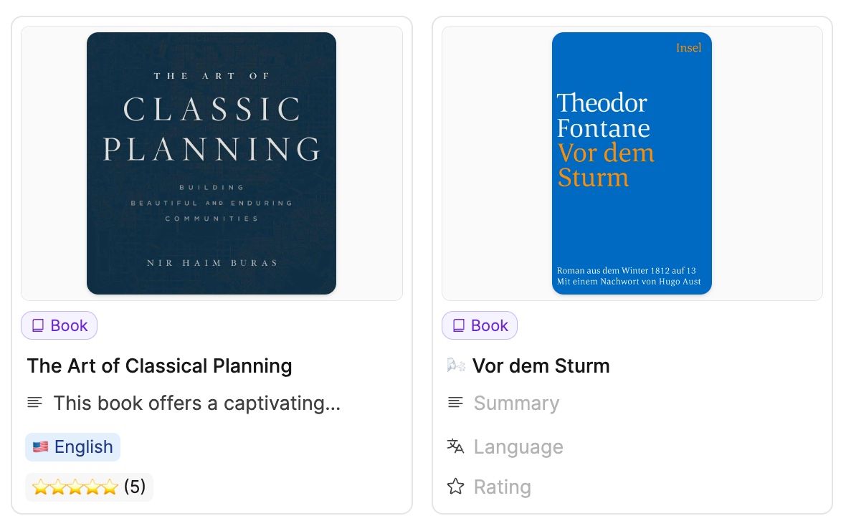This screenshot has width=846, height=526.
Task: Click the summary lines icon in the right card
Action: coord(455,403)
